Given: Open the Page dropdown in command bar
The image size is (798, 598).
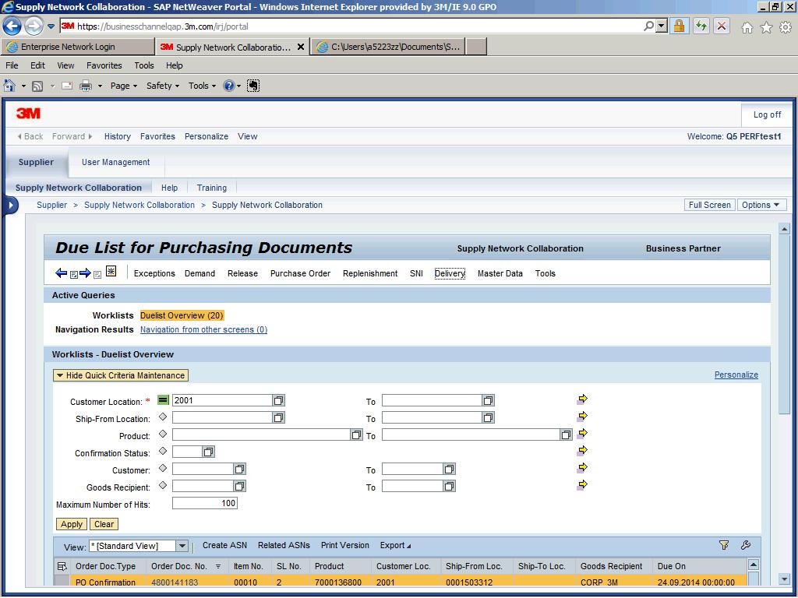Looking at the screenshot, I should tap(124, 86).
